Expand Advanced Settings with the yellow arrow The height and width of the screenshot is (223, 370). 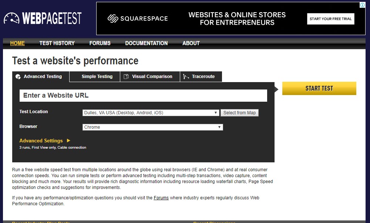pyautogui.click(x=68, y=141)
